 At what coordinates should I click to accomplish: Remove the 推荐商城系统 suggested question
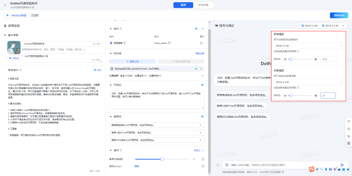pyautogui.click(x=200, y=125)
